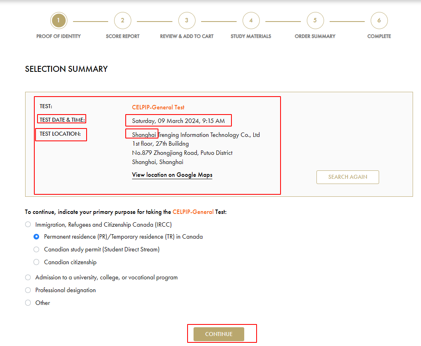Viewport: 421px width, 346px height.
Task: Click the TEST DATE & TIME label
Action: pyautogui.click(x=62, y=120)
